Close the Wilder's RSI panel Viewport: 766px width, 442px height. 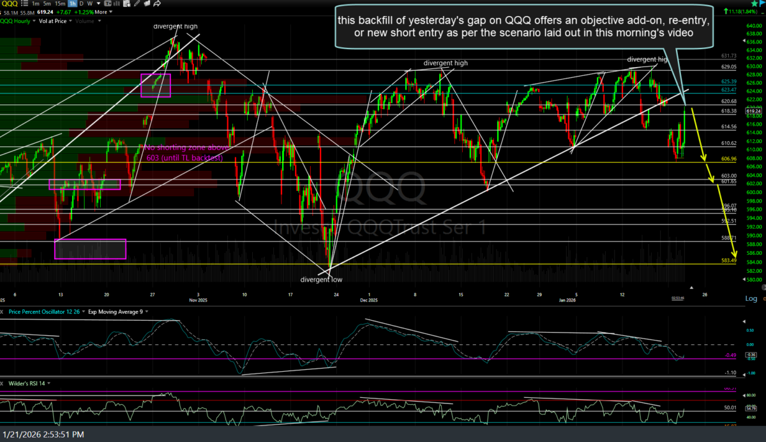tap(3, 383)
